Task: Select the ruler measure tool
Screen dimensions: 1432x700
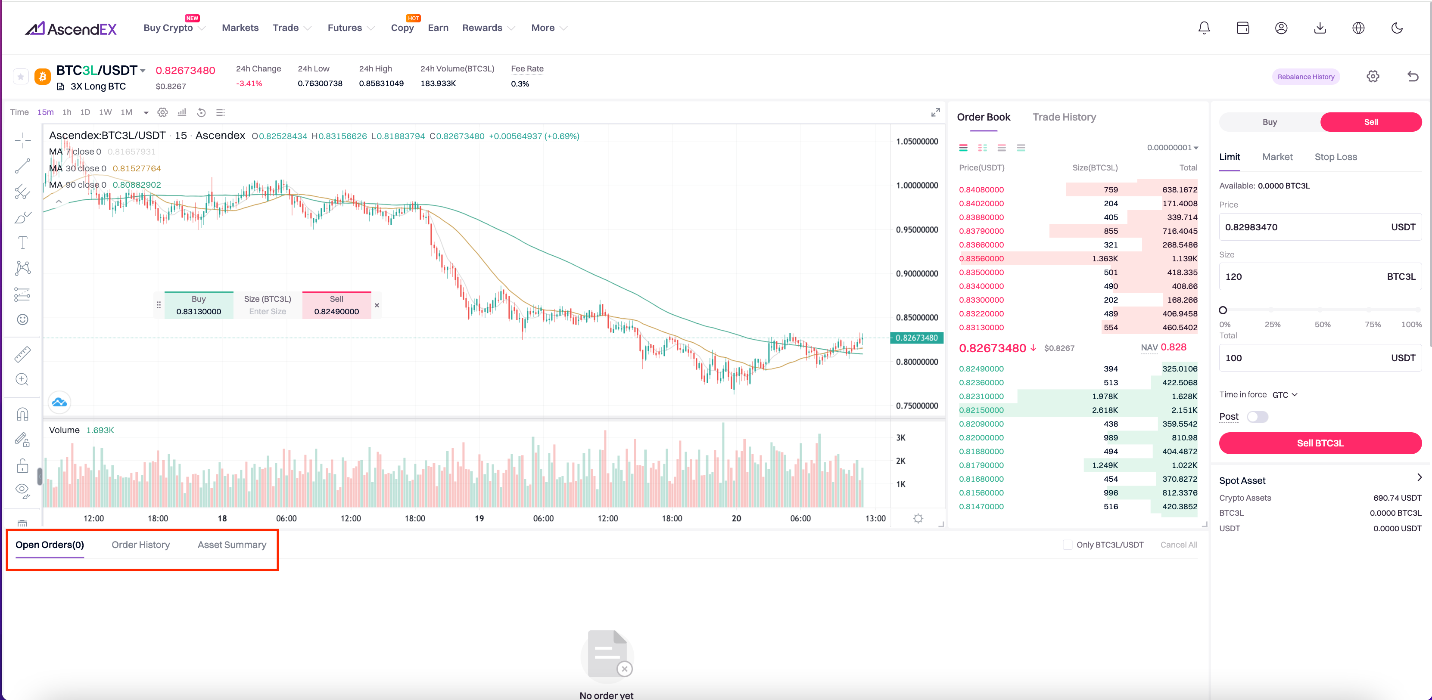Action: pyautogui.click(x=22, y=354)
